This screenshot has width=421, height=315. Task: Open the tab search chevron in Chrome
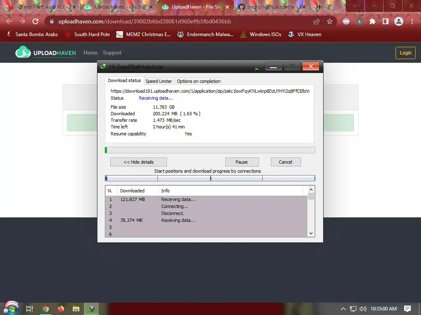(x=355, y=6)
